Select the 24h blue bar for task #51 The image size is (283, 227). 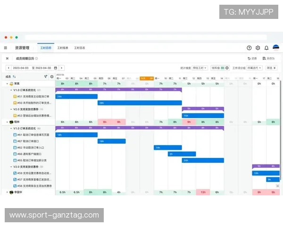click(x=76, y=96)
